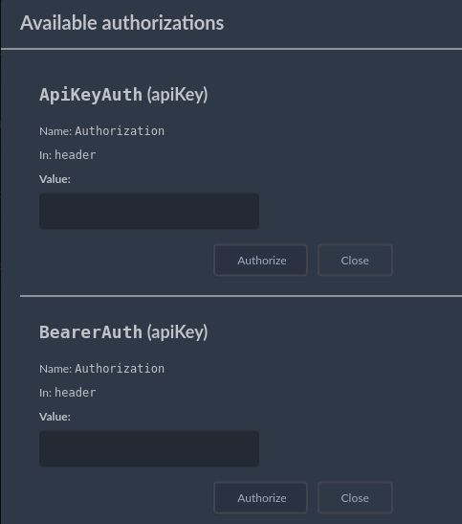Click the Value: label under ApiKeyAuth
Viewport: 462px width, 524px height.
(55, 179)
